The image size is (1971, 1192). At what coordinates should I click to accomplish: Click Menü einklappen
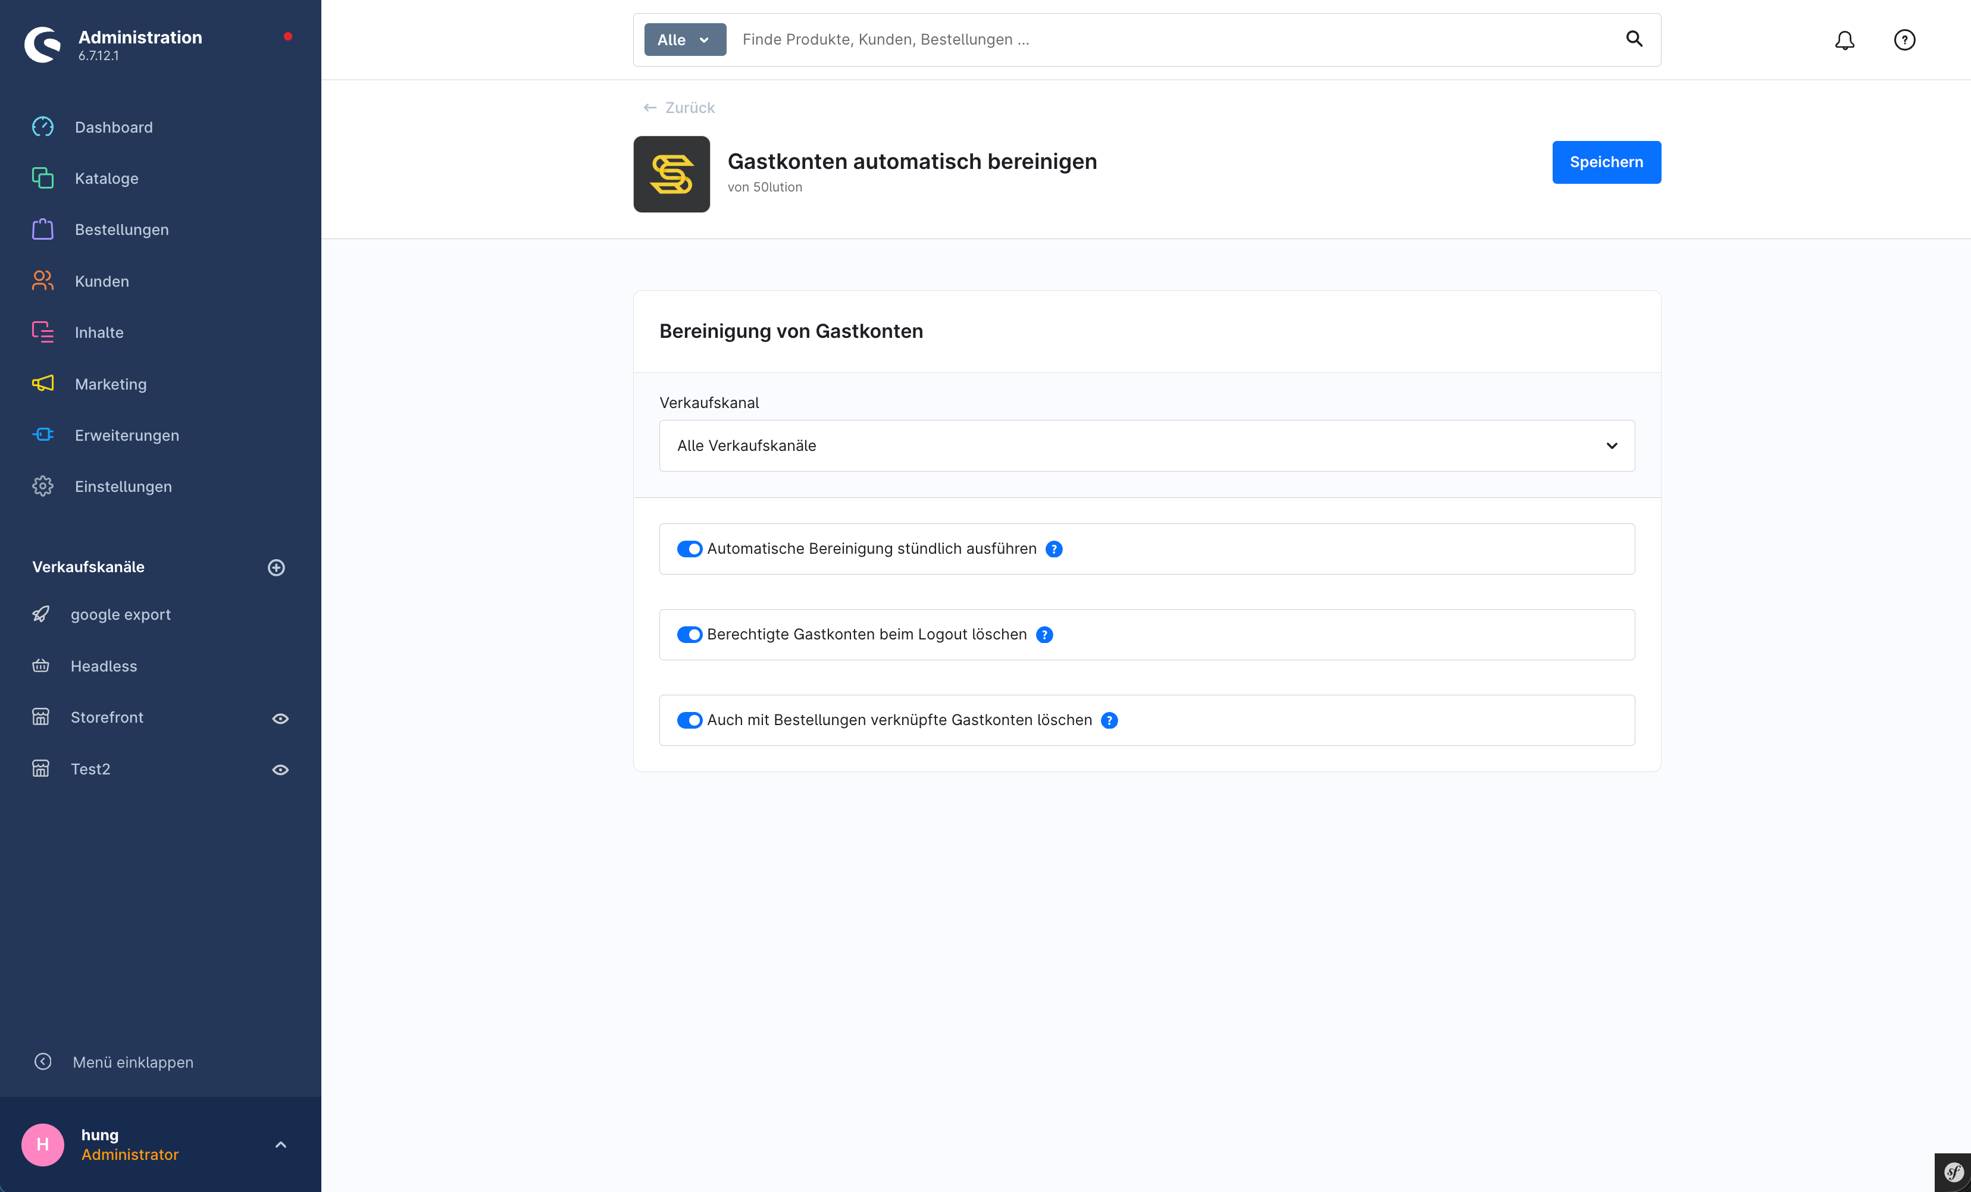pyautogui.click(x=133, y=1062)
